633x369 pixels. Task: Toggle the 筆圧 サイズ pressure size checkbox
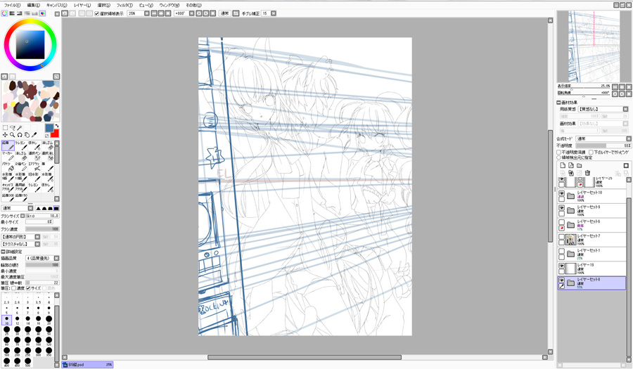click(x=28, y=288)
